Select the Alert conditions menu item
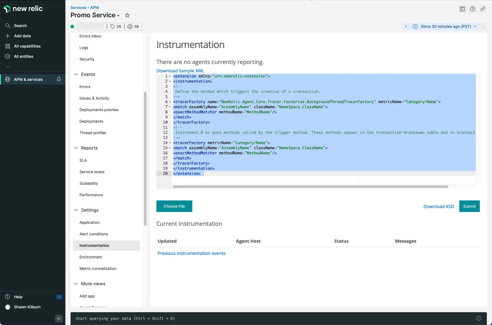The width and height of the screenshot is (492, 325). pyautogui.click(x=94, y=234)
